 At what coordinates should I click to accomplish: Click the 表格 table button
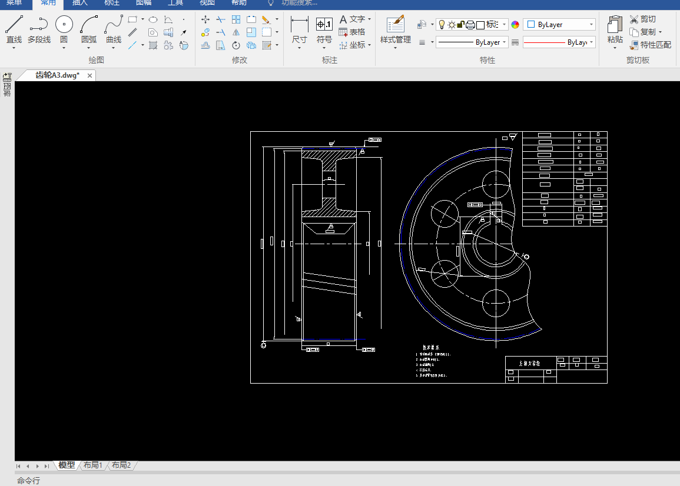tap(352, 32)
